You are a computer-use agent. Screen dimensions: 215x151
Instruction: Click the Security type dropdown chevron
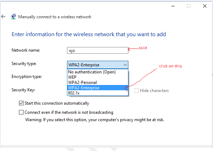125,65
